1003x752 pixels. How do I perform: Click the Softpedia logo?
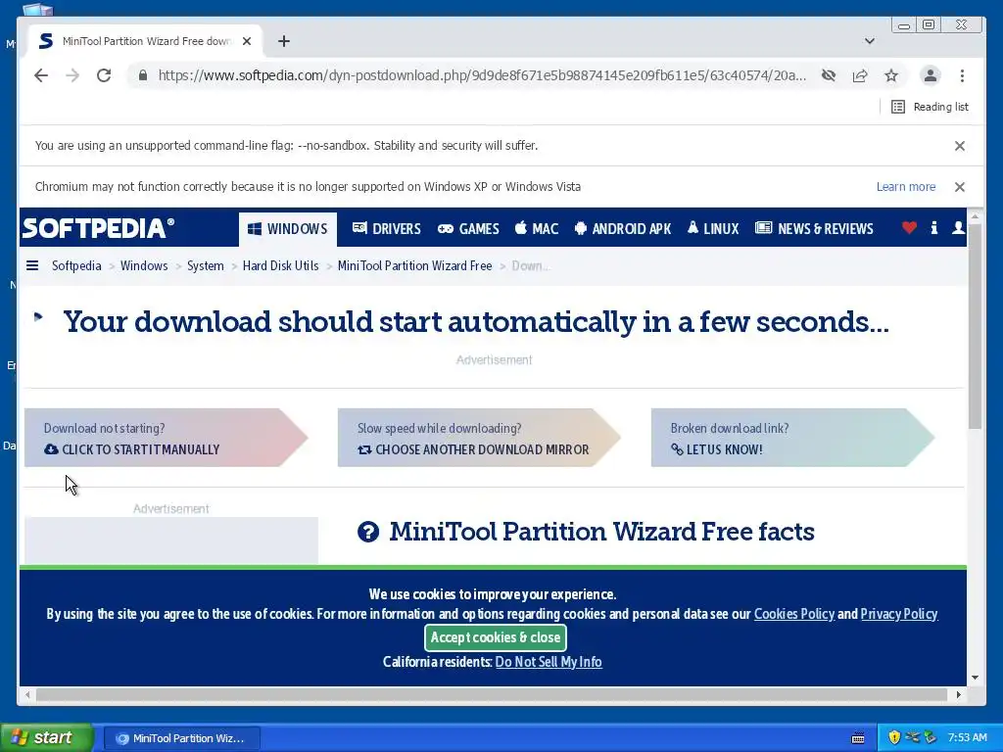pyautogui.click(x=98, y=228)
